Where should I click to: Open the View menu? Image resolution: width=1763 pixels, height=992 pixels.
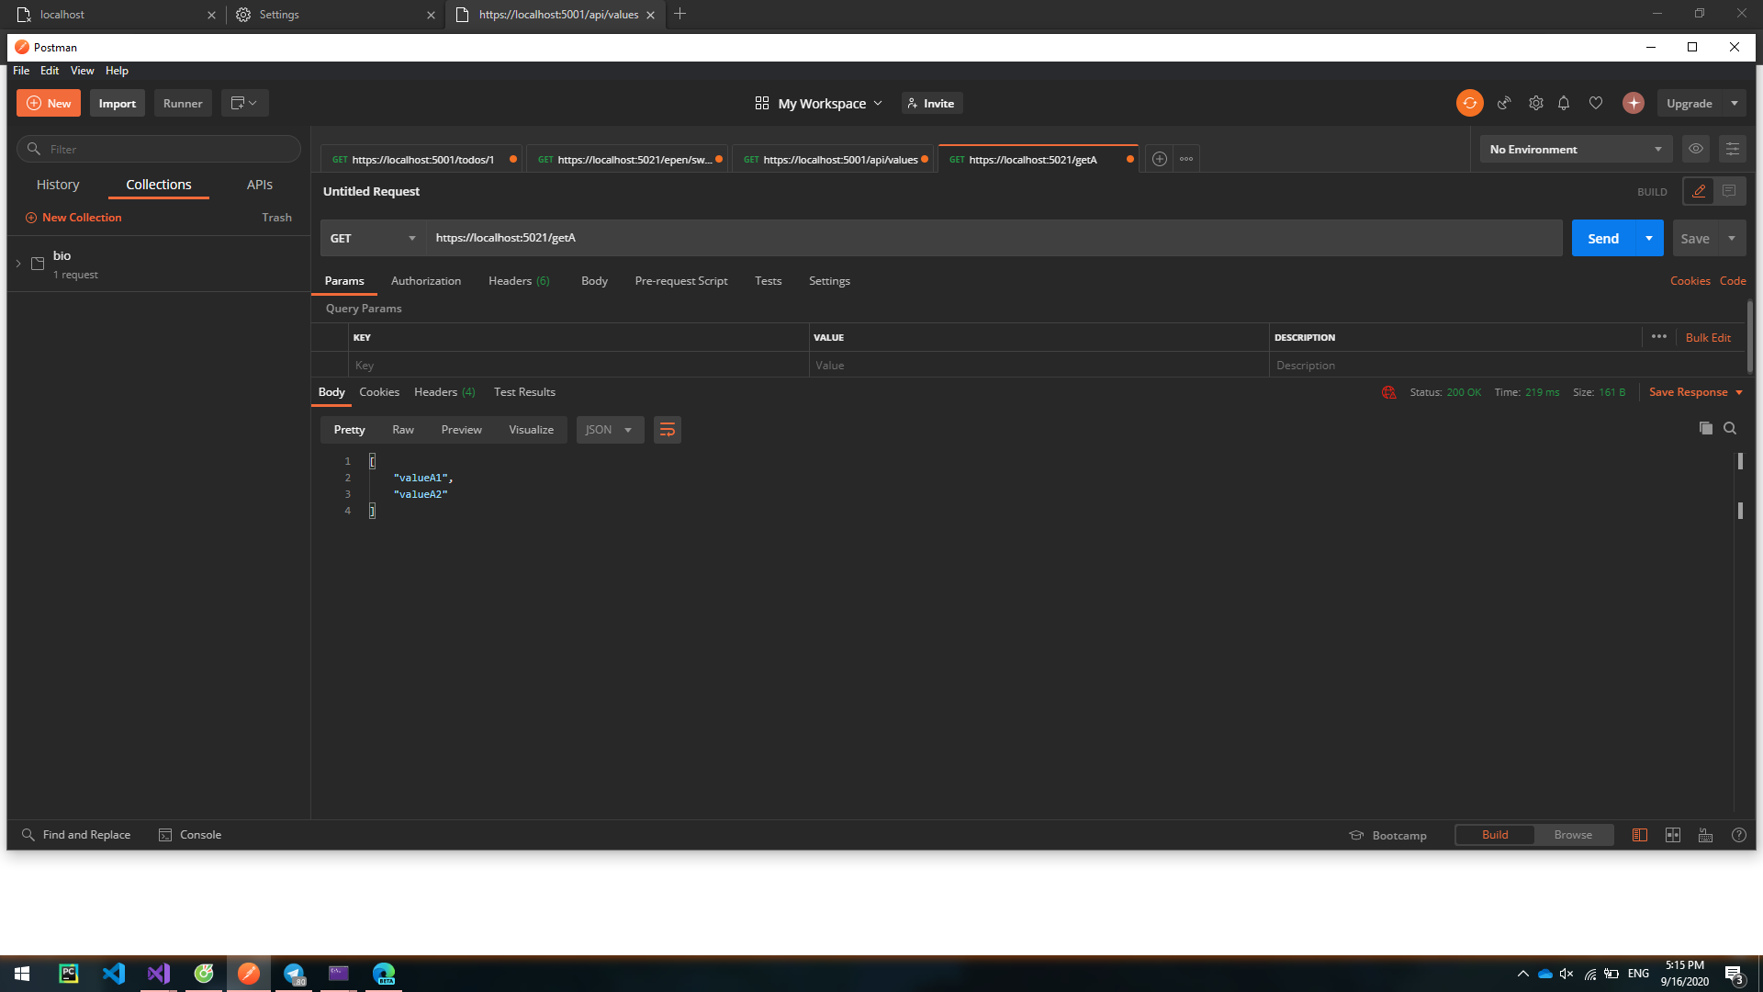[82, 70]
